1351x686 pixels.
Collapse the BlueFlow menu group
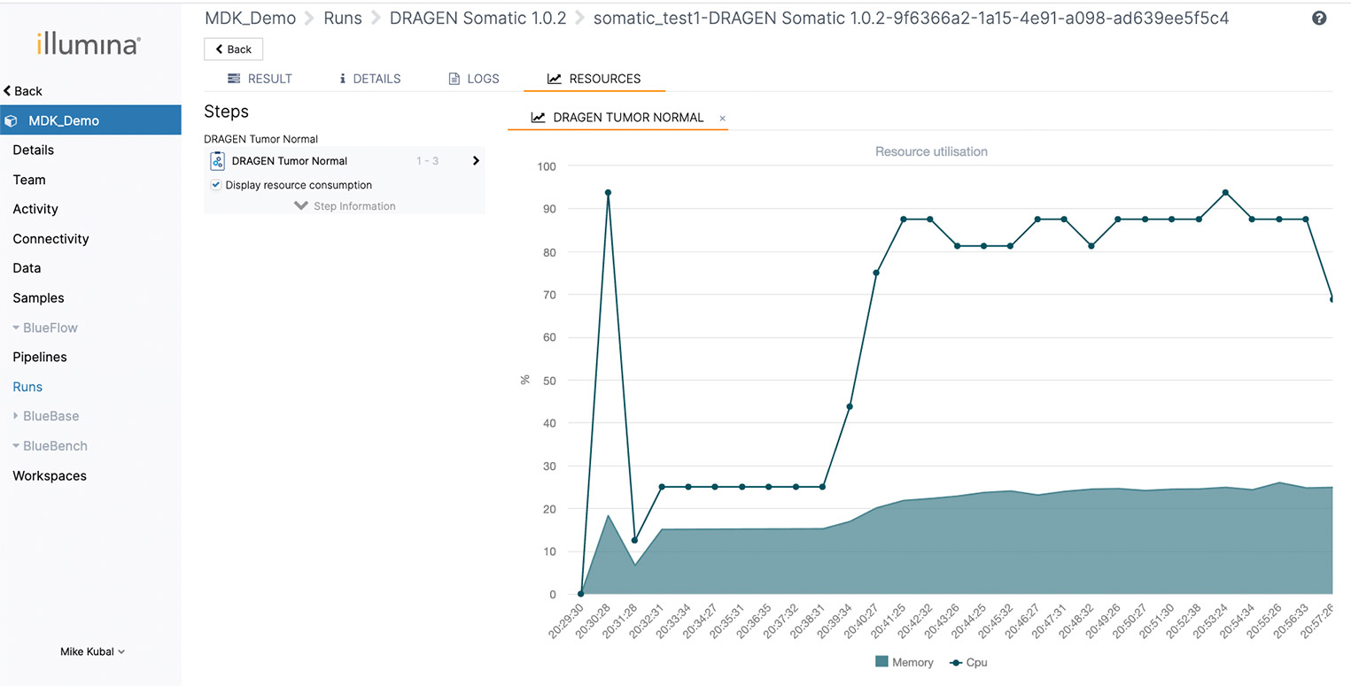(x=46, y=328)
